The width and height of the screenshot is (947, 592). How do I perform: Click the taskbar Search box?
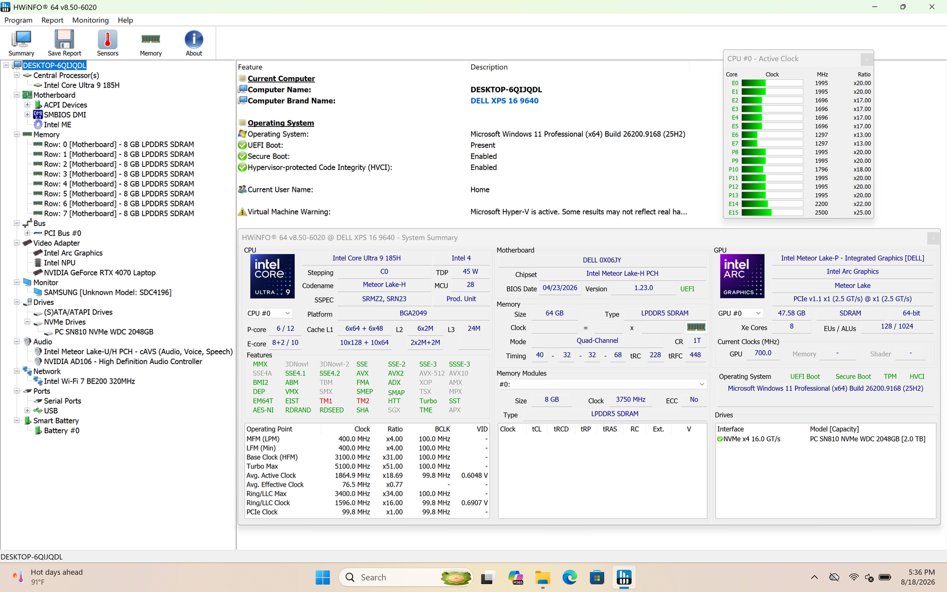(x=406, y=577)
